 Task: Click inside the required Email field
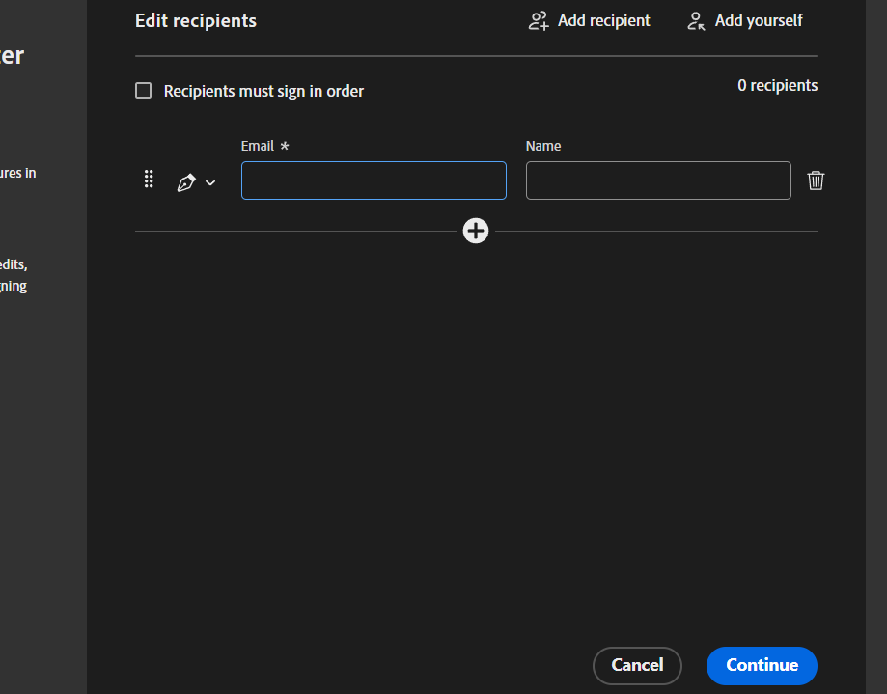click(x=374, y=180)
